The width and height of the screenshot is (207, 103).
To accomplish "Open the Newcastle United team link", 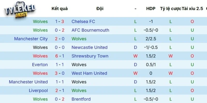I will click(x=90, y=47).
